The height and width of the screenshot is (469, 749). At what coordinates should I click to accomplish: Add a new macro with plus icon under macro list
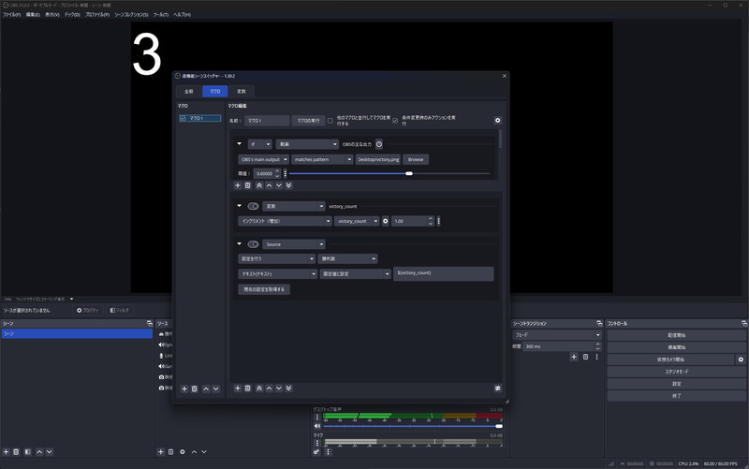184,388
